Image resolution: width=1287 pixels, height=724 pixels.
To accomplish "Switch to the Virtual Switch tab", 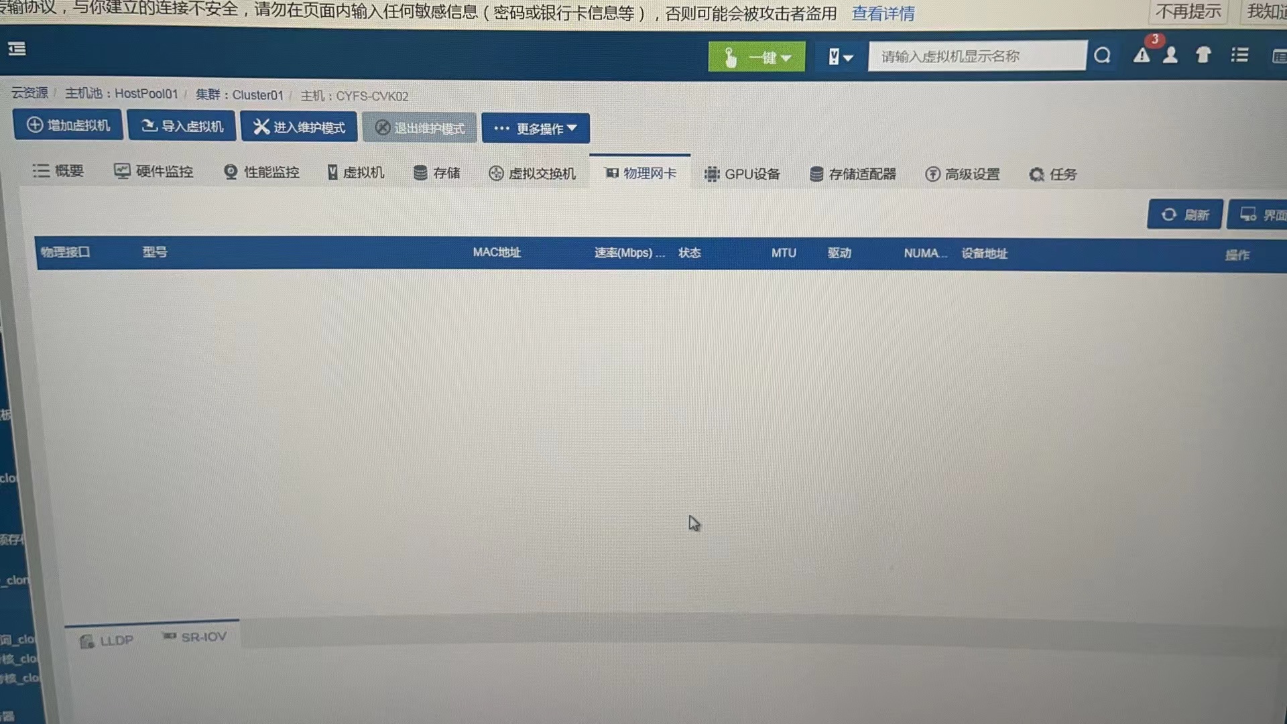I will (x=532, y=174).
